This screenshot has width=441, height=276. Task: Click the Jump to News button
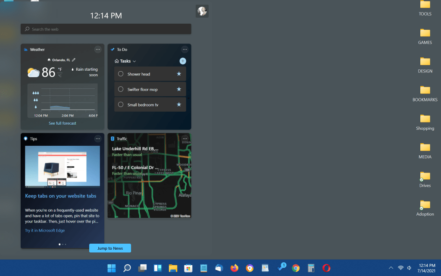click(x=110, y=248)
